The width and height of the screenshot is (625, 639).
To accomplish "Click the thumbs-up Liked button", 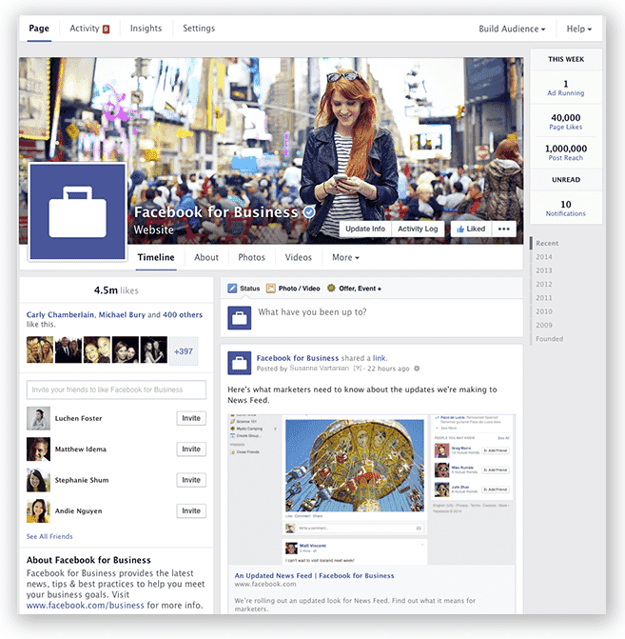I will [x=471, y=229].
